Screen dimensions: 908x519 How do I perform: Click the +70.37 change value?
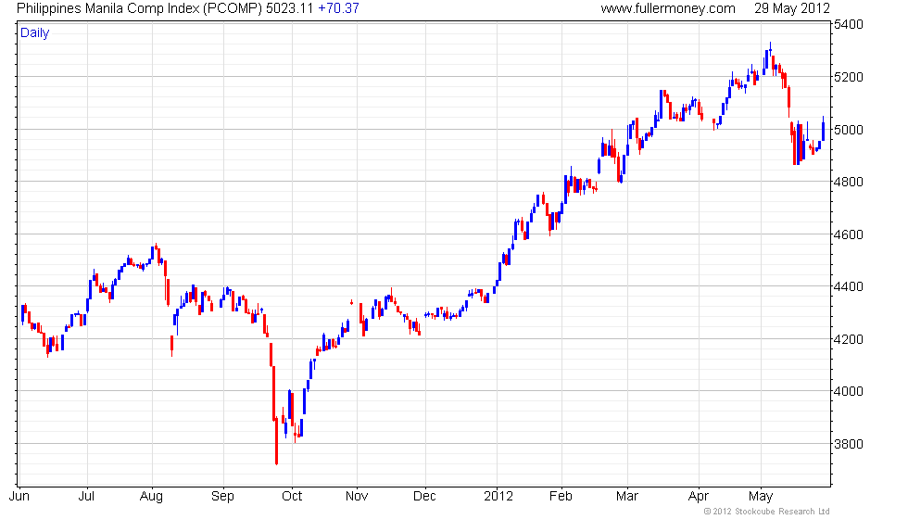(x=338, y=8)
